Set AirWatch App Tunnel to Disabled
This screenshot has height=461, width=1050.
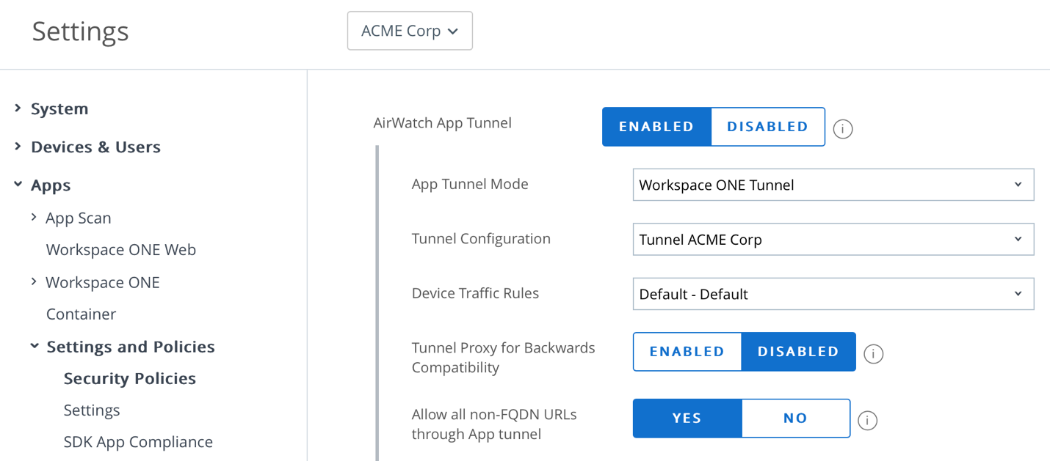(x=767, y=127)
